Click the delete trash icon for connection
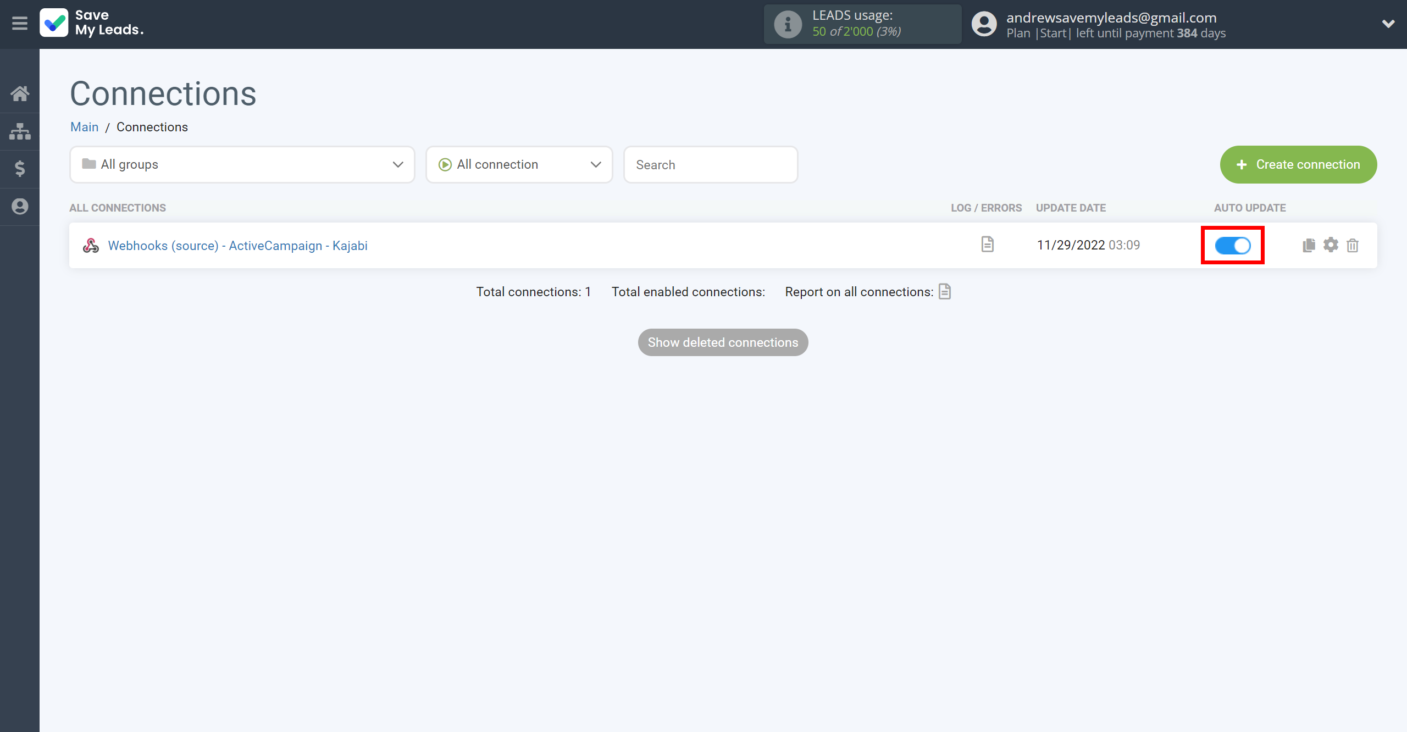Screen dimensions: 1407x732 point(1352,245)
